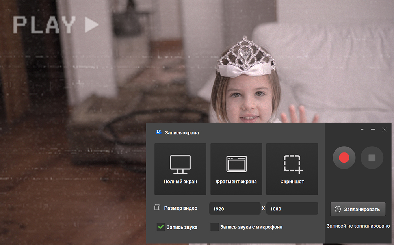The image size is (394, 245).
Task: Close the Запись экрана window
Action: coord(384,130)
